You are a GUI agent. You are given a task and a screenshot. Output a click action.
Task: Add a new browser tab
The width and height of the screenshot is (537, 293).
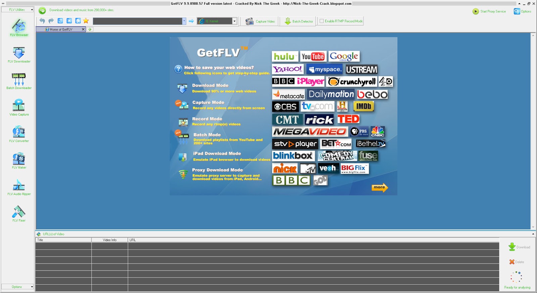[90, 29]
